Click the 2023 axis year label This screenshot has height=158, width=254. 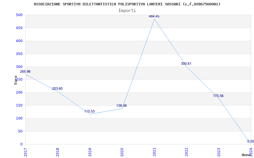pos(219,152)
